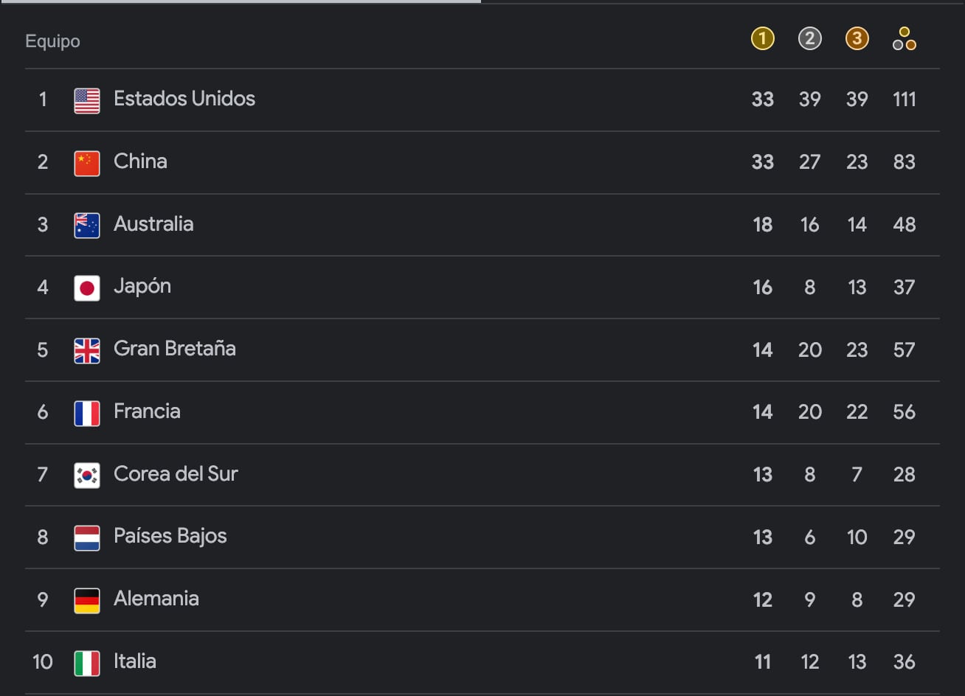Select the Países Bajos team name
965x696 pixels.
170,536
